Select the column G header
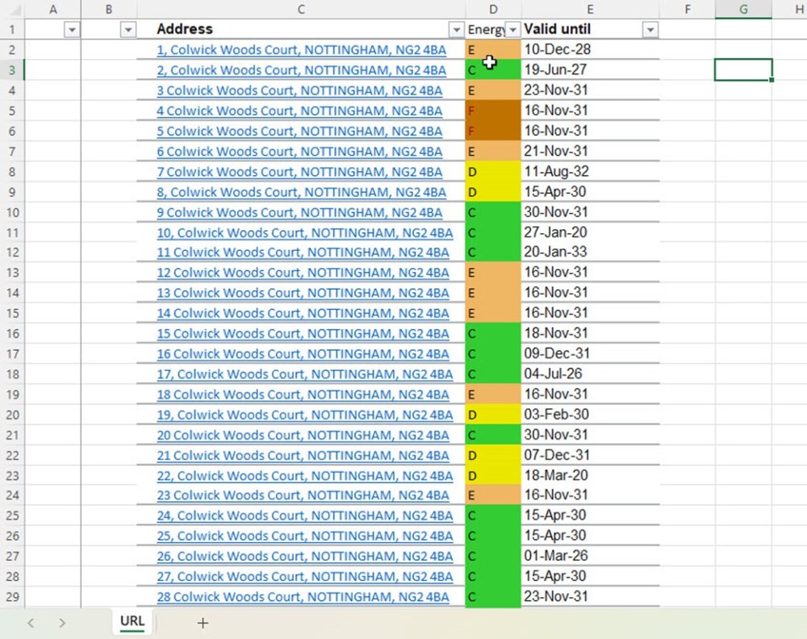This screenshot has height=639, width=807. coord(742,9)
